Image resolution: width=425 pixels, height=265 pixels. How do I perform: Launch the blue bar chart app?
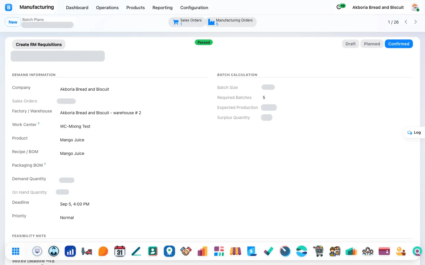pyautogui.click(x=70, y=251)
